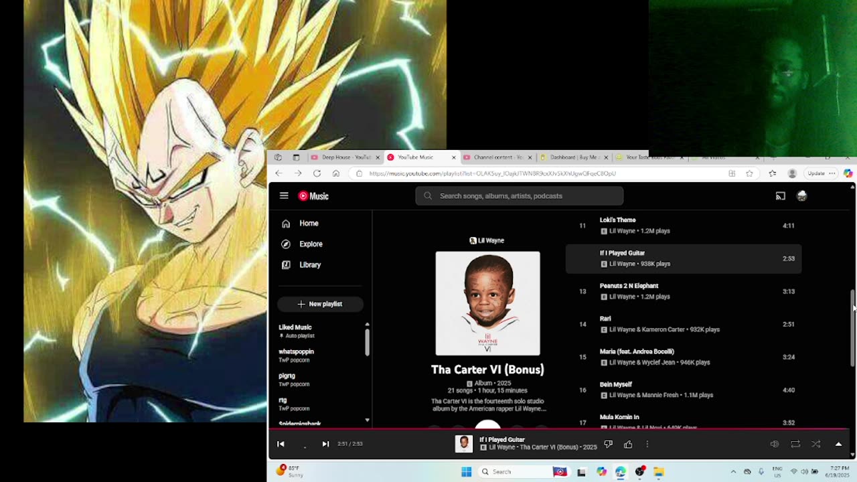Click the YouTube Music logo
This screenshot has width=857, height=482.
tap(313, 196)
